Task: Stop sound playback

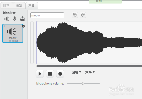Action: [x=50, y=74]
